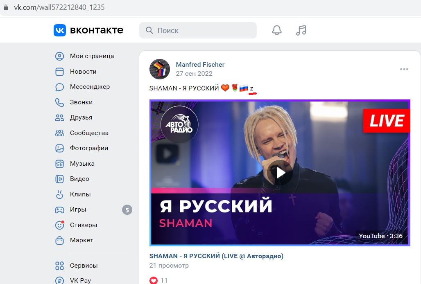
Task: Toggle the like heart on the post
Action: click(x=154, y=280)
